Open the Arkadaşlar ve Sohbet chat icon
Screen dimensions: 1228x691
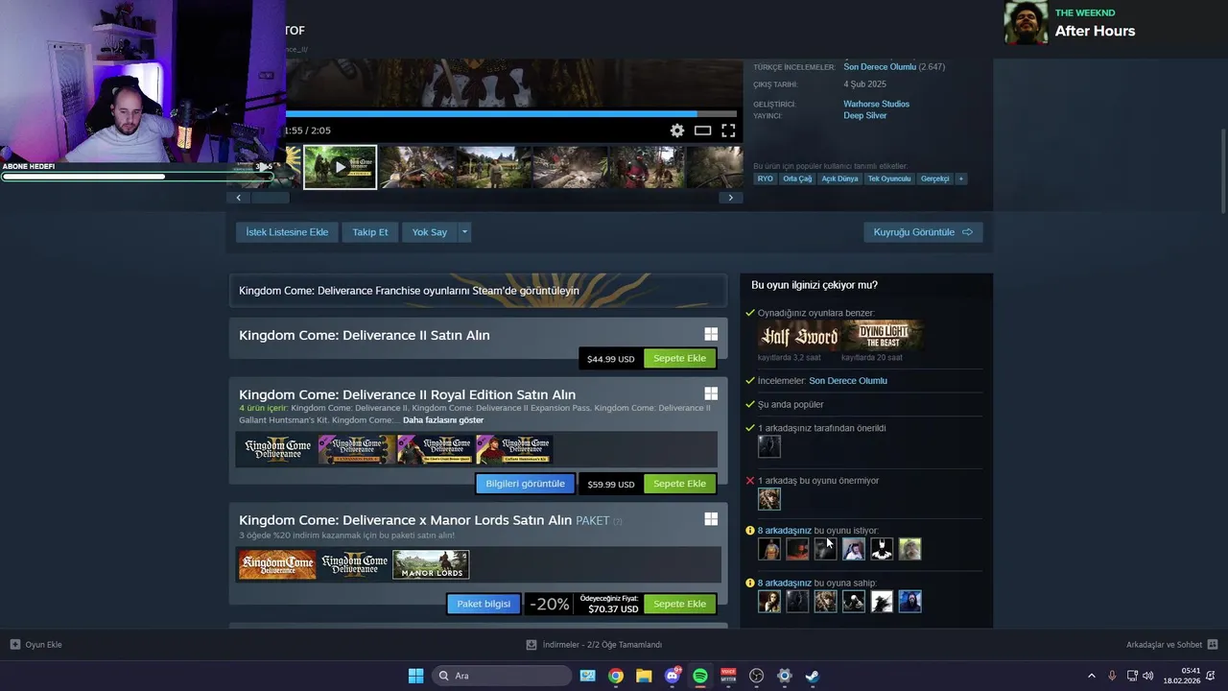pos(1213,645)
